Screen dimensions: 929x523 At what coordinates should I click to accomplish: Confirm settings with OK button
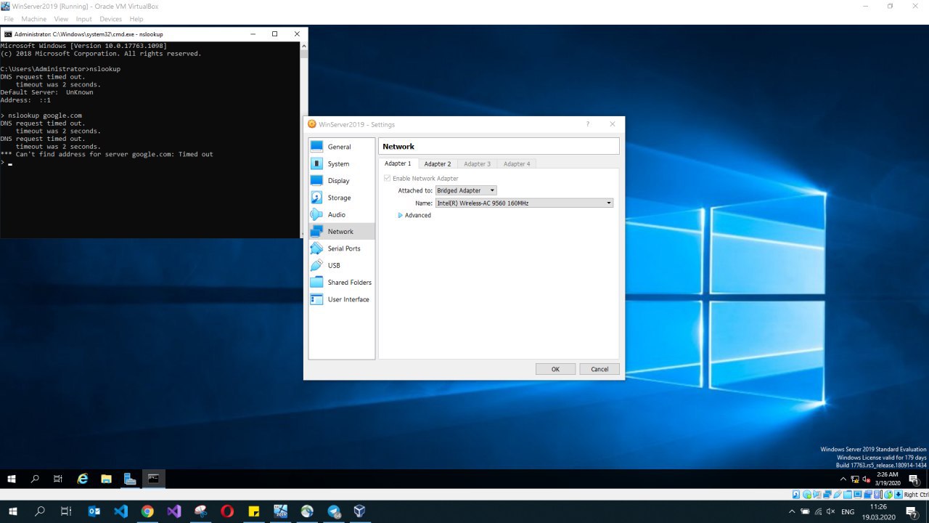(x=555, y=369)
